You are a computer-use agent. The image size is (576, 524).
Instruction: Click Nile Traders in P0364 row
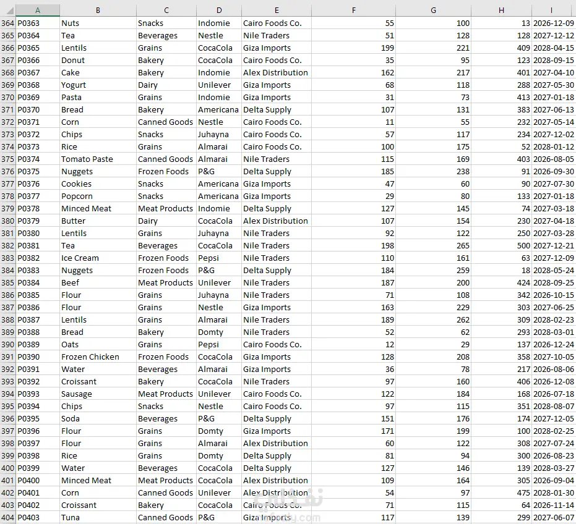(x=276, y=36)
